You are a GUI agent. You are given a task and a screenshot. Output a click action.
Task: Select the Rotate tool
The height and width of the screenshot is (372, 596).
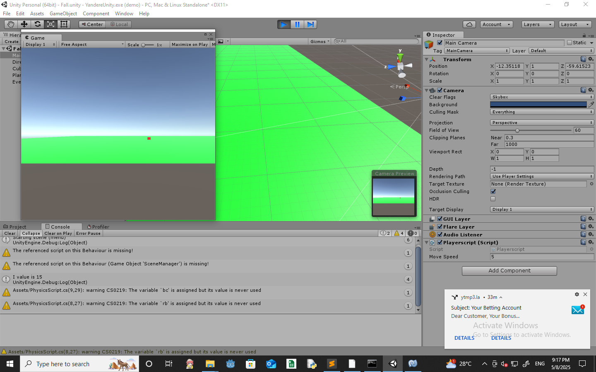click(x=37, y=24)
